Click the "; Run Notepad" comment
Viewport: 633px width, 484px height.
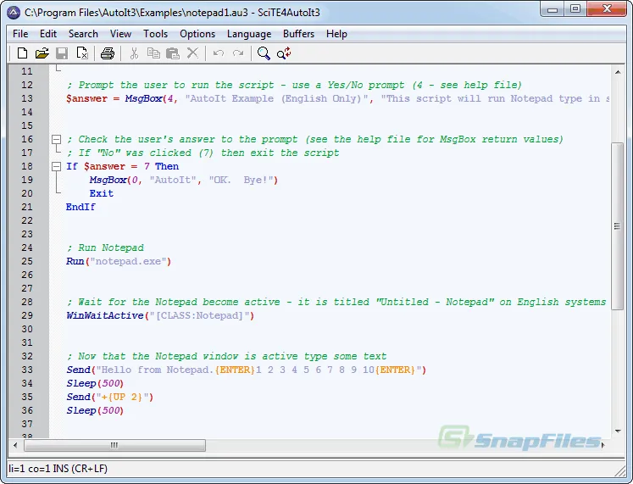point(105,248)
